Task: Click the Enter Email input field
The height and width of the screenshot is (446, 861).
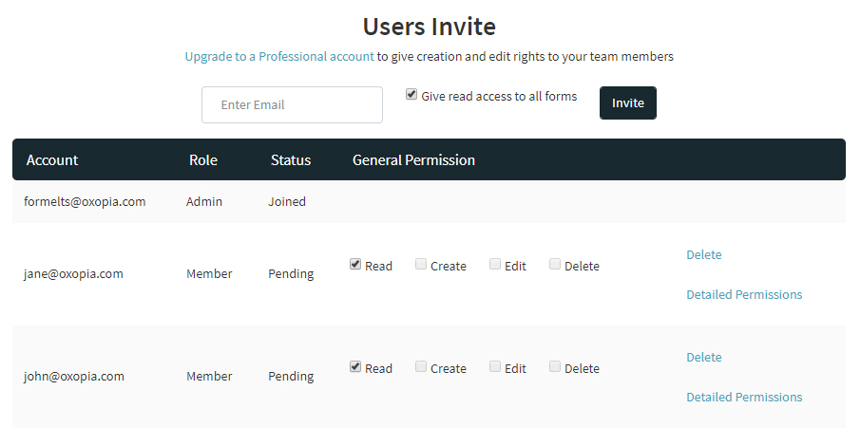Action: point(292,105)
